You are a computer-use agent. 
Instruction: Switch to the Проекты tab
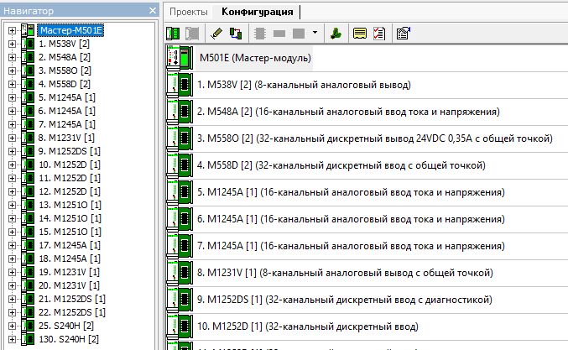click(x=189, y=12)
